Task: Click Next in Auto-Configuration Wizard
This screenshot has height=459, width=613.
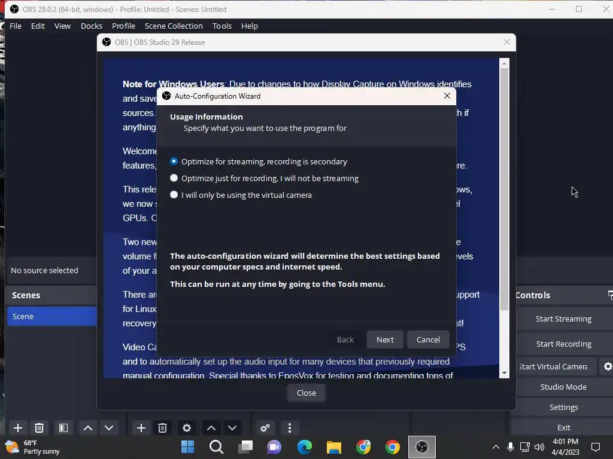Action: [385, 339]
